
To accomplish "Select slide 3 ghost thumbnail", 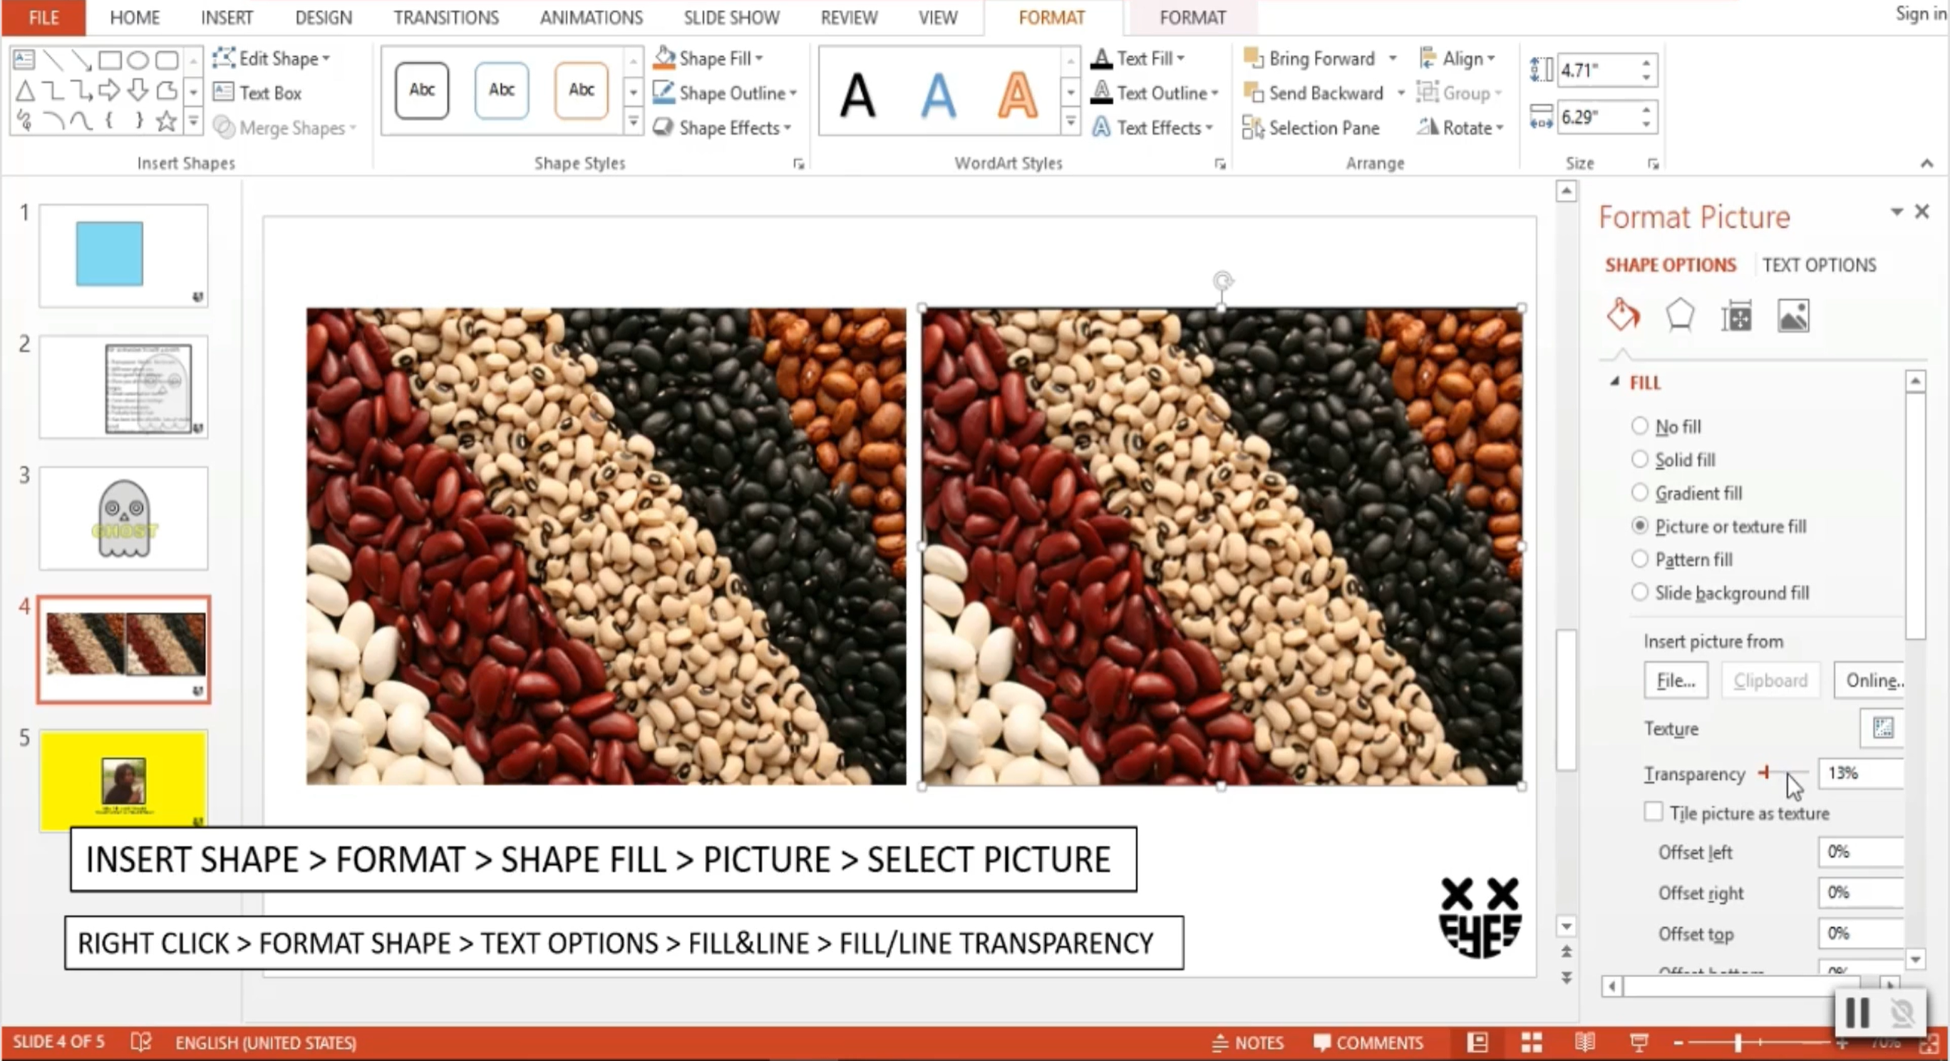I will coord(123,519).
